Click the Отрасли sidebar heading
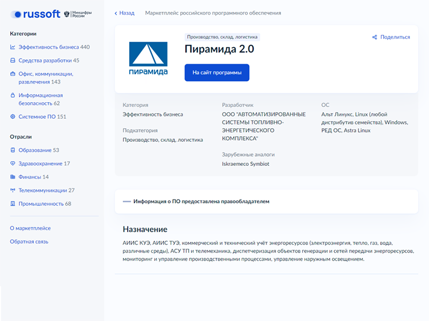The image size is (429, 321). pyautogui.click(x=21, y=137)
